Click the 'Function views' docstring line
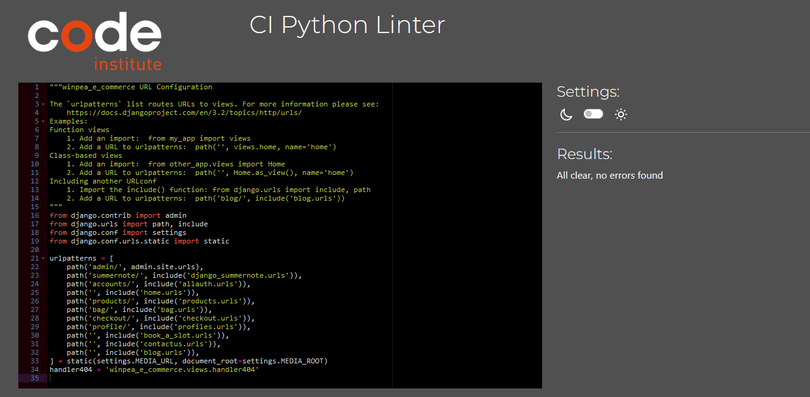The image size is (810, 397). tap(80, 130)
